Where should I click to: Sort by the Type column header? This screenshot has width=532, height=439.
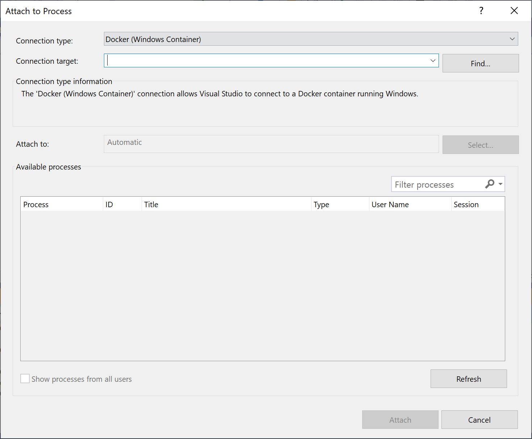point(339,204)
